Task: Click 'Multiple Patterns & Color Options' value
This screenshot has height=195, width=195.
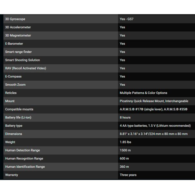Action: click(143, 93)
